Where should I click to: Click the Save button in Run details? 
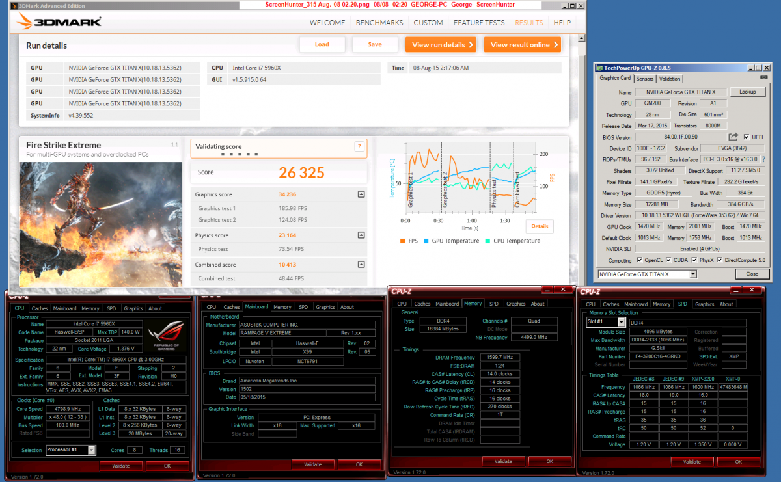(x=375, y=45)
